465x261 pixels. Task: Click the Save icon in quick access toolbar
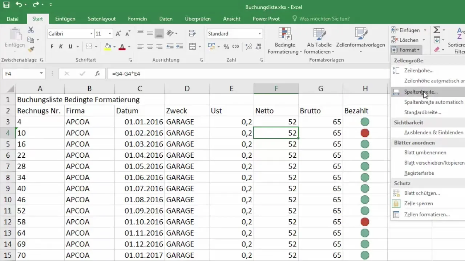coord(7,5)
